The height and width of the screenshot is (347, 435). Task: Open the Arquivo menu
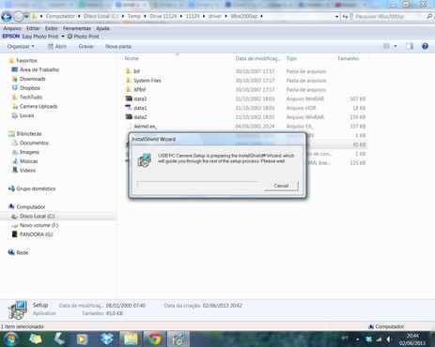pyautogui.click(x=12, y=28)
